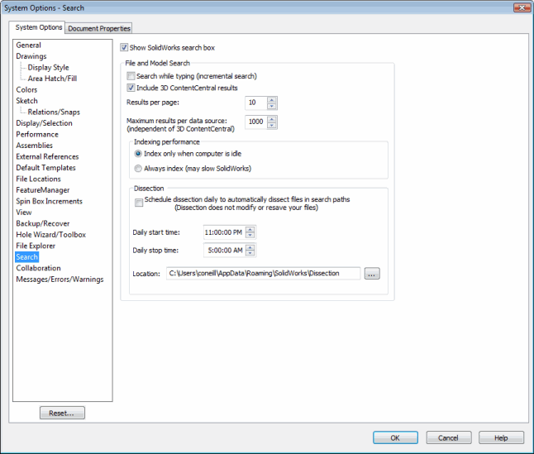Open Default Templates category
The height and width of the screenshot is (454, 534).
click(45, 168)
